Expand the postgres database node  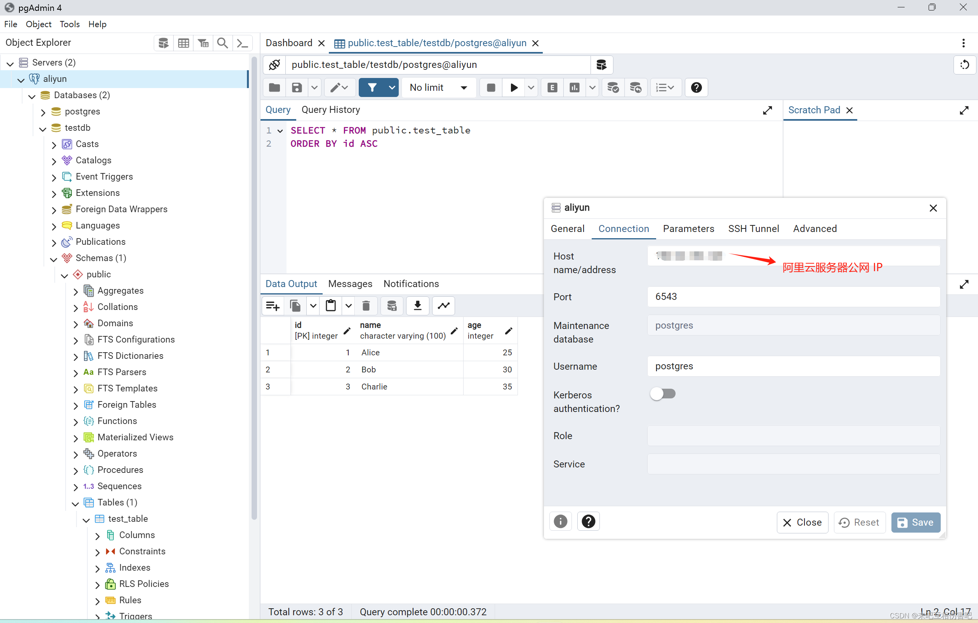coord(43,112)
